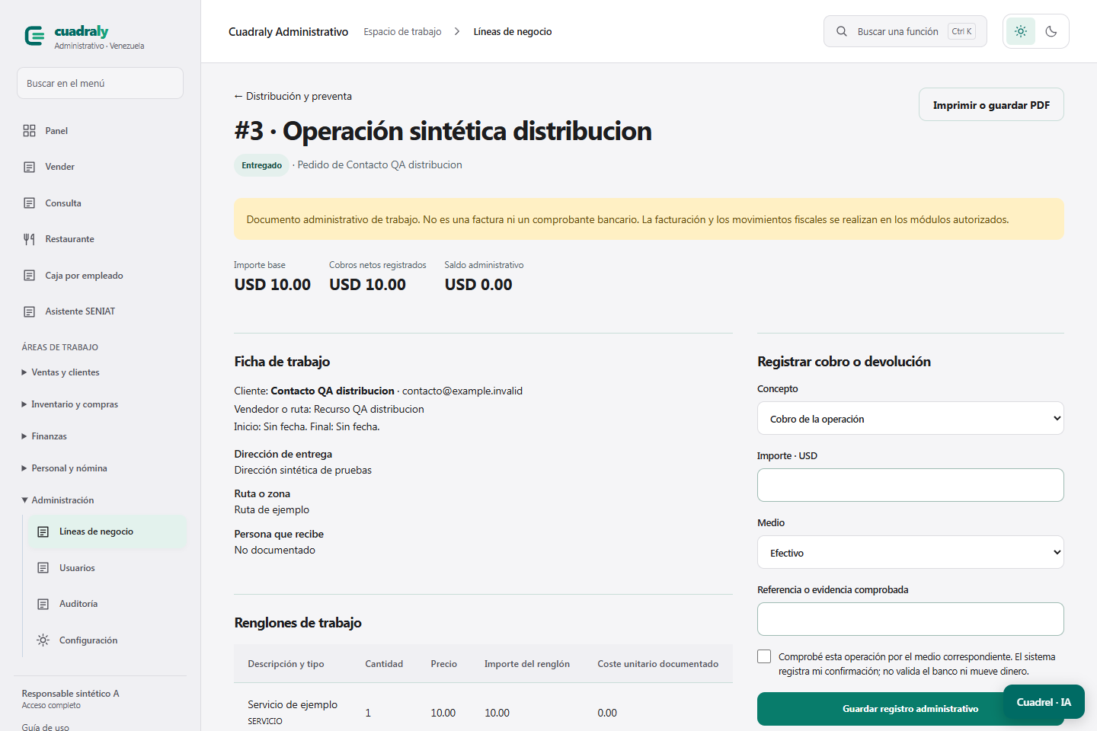
Task: Switch to dark theme moon icon
Action: [1051, 31]
